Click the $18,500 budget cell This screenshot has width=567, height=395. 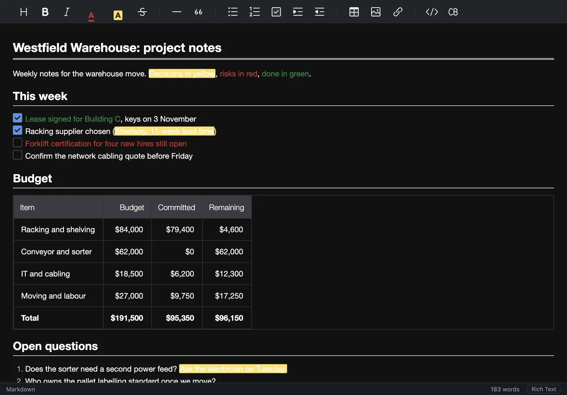(x=128, y=274)
